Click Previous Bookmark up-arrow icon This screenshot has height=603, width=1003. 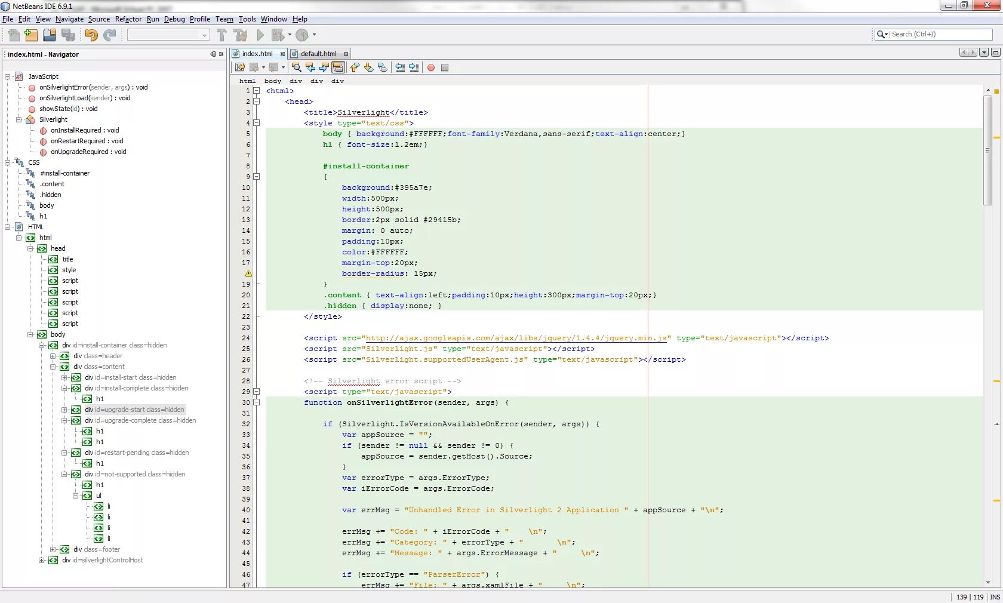coord(355,67)
